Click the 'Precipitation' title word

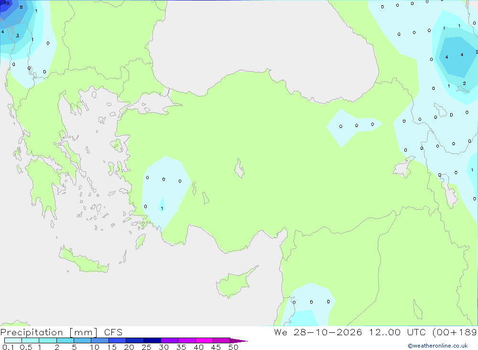tap(32, 332)
